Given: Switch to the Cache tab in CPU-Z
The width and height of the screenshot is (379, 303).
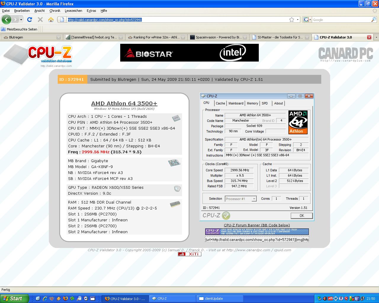Looking at the screenshot, I should tap(220, 103).
